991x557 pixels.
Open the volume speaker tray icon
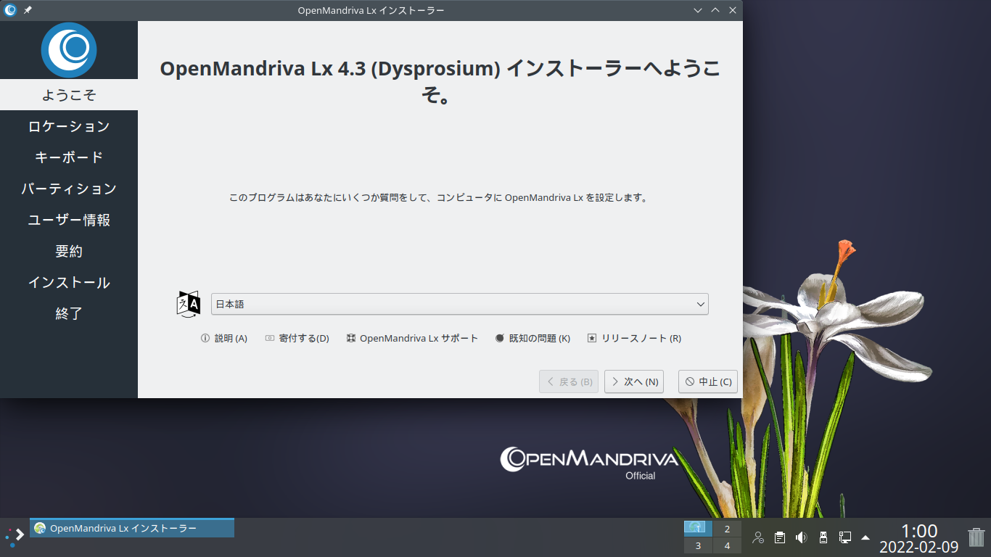[x=801, y=537]
